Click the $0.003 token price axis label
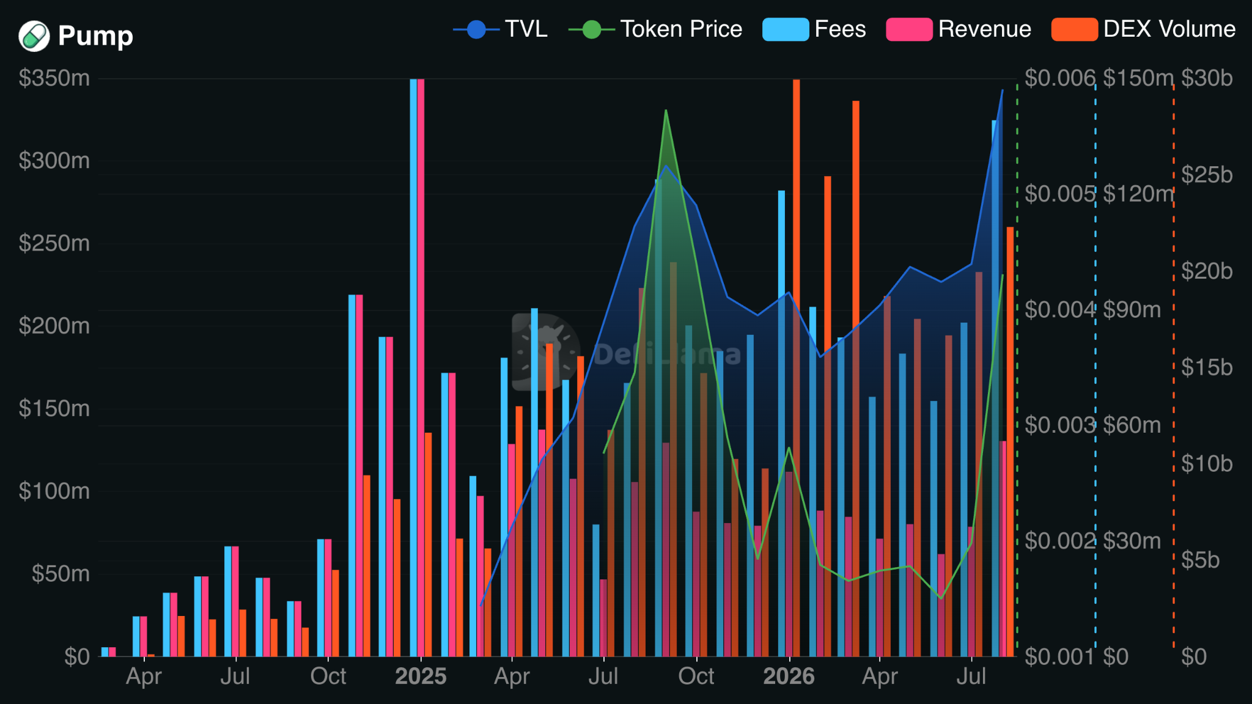1252x704 pixels. click(1060, 425)
